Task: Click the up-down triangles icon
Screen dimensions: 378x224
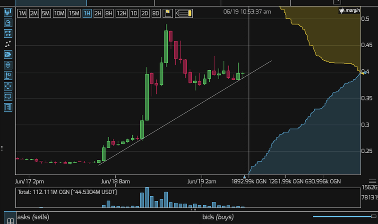Action: coord(8,65)
